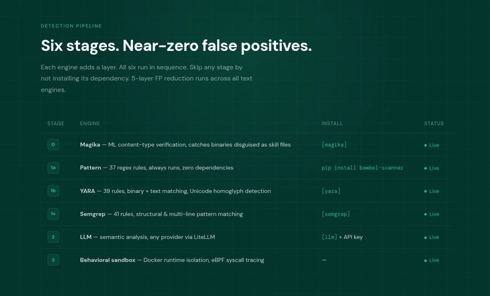
Task: Click the INSTALL column header
Action: tap(332, 123)
